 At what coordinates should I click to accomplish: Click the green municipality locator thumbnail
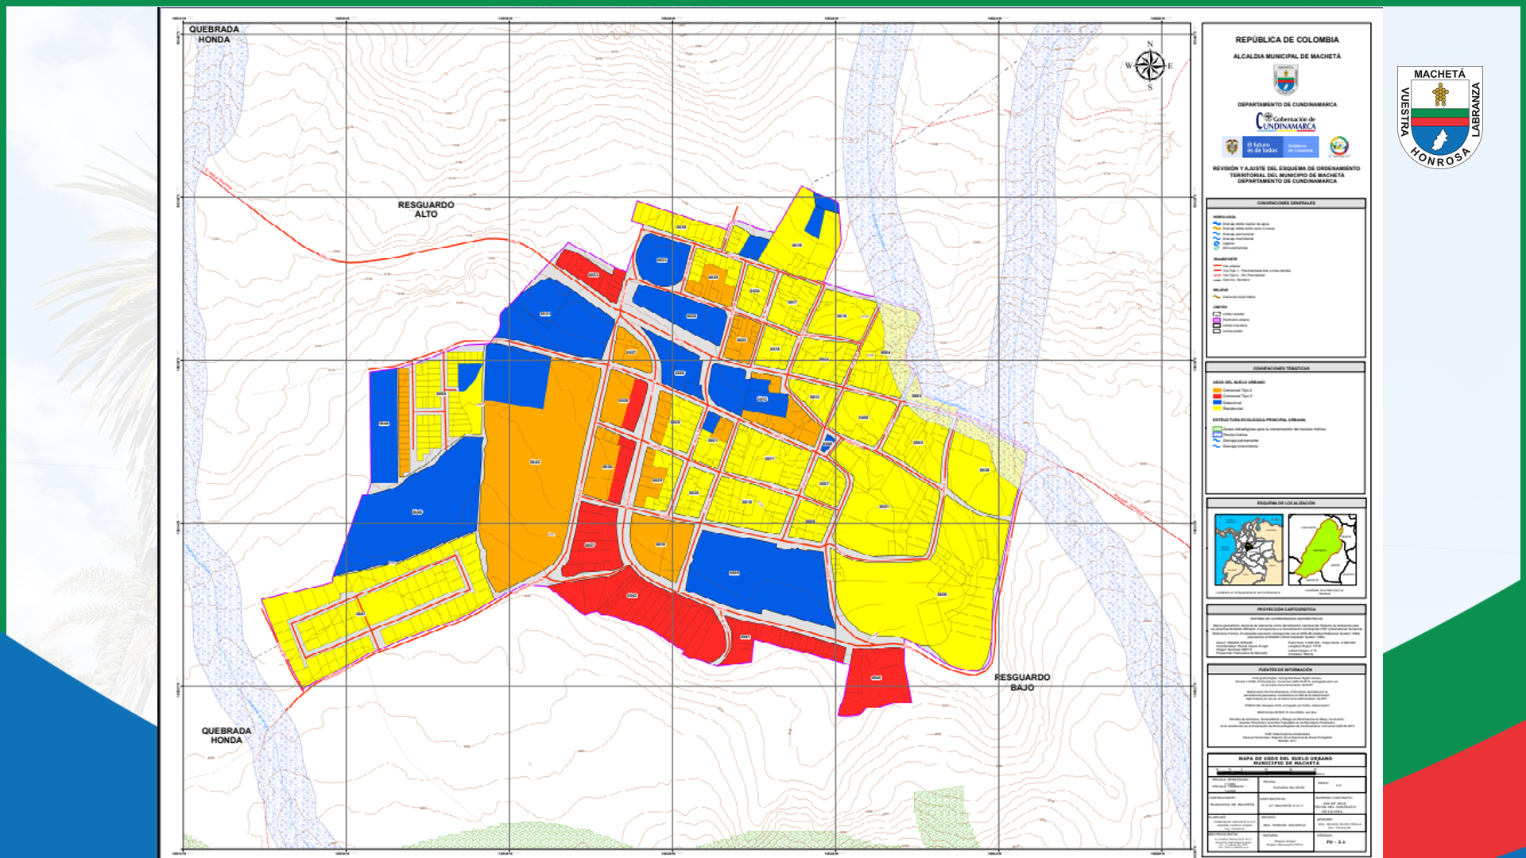(x=1322, y=550)
